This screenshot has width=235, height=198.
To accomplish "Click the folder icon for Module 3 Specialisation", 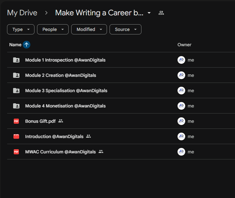I will point(16,91).
